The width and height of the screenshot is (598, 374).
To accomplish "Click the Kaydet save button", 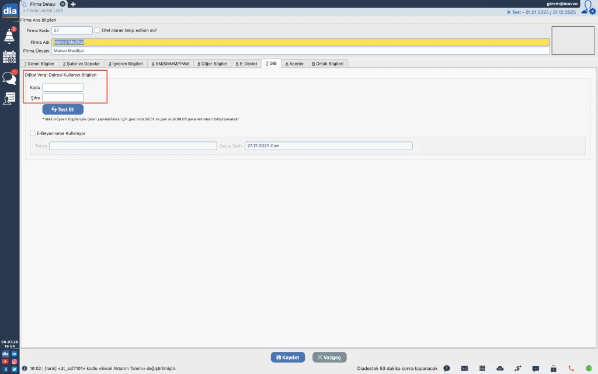I will pos(288,357).
